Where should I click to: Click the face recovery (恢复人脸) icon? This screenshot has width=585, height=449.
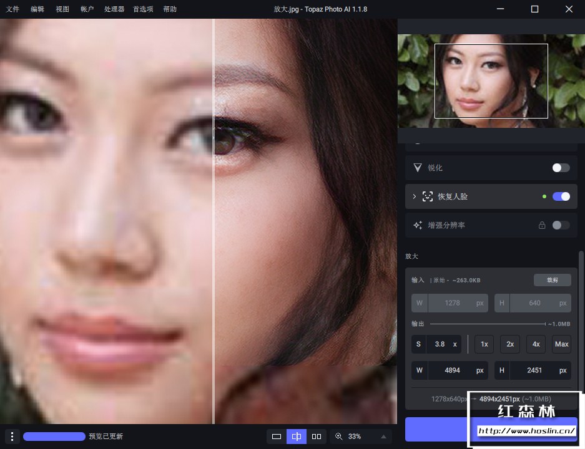[428, 196]
